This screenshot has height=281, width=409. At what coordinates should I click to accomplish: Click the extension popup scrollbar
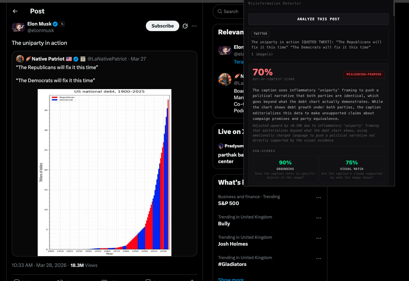pyautogui.click(x=394, y=8)
